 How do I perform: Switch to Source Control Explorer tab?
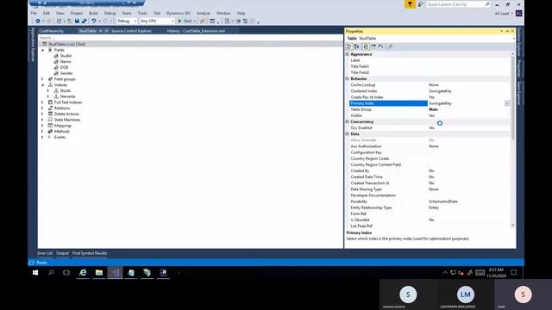131,31
